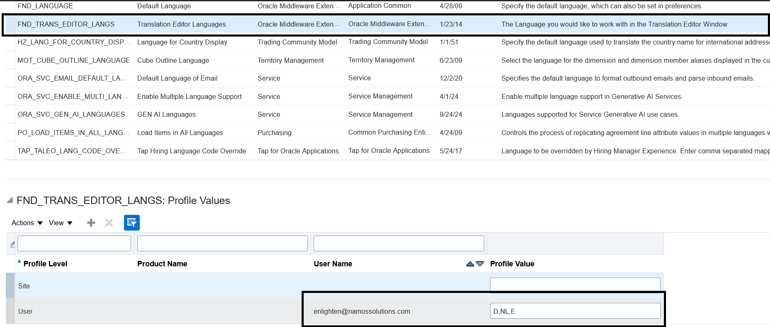Select the PO_LOAD_ITEMS_IN_ALL_LANG row
Screen dimensions: 770x327
[x=387, y=133]
